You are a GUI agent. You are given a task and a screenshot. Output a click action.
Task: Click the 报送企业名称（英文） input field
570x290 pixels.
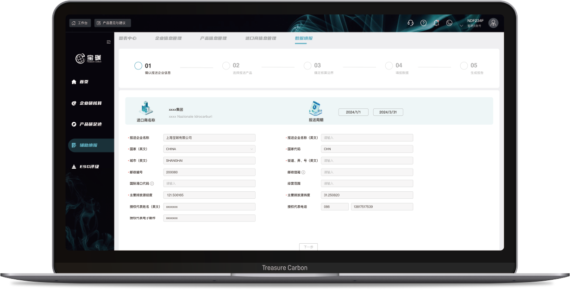click(367, 138)
